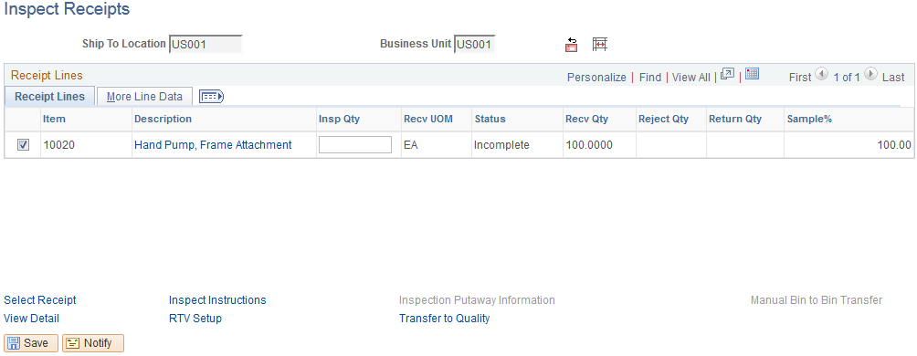The image size is (917, 356).
Task: Switch to Receipt Lines tab
Action: 49,97
